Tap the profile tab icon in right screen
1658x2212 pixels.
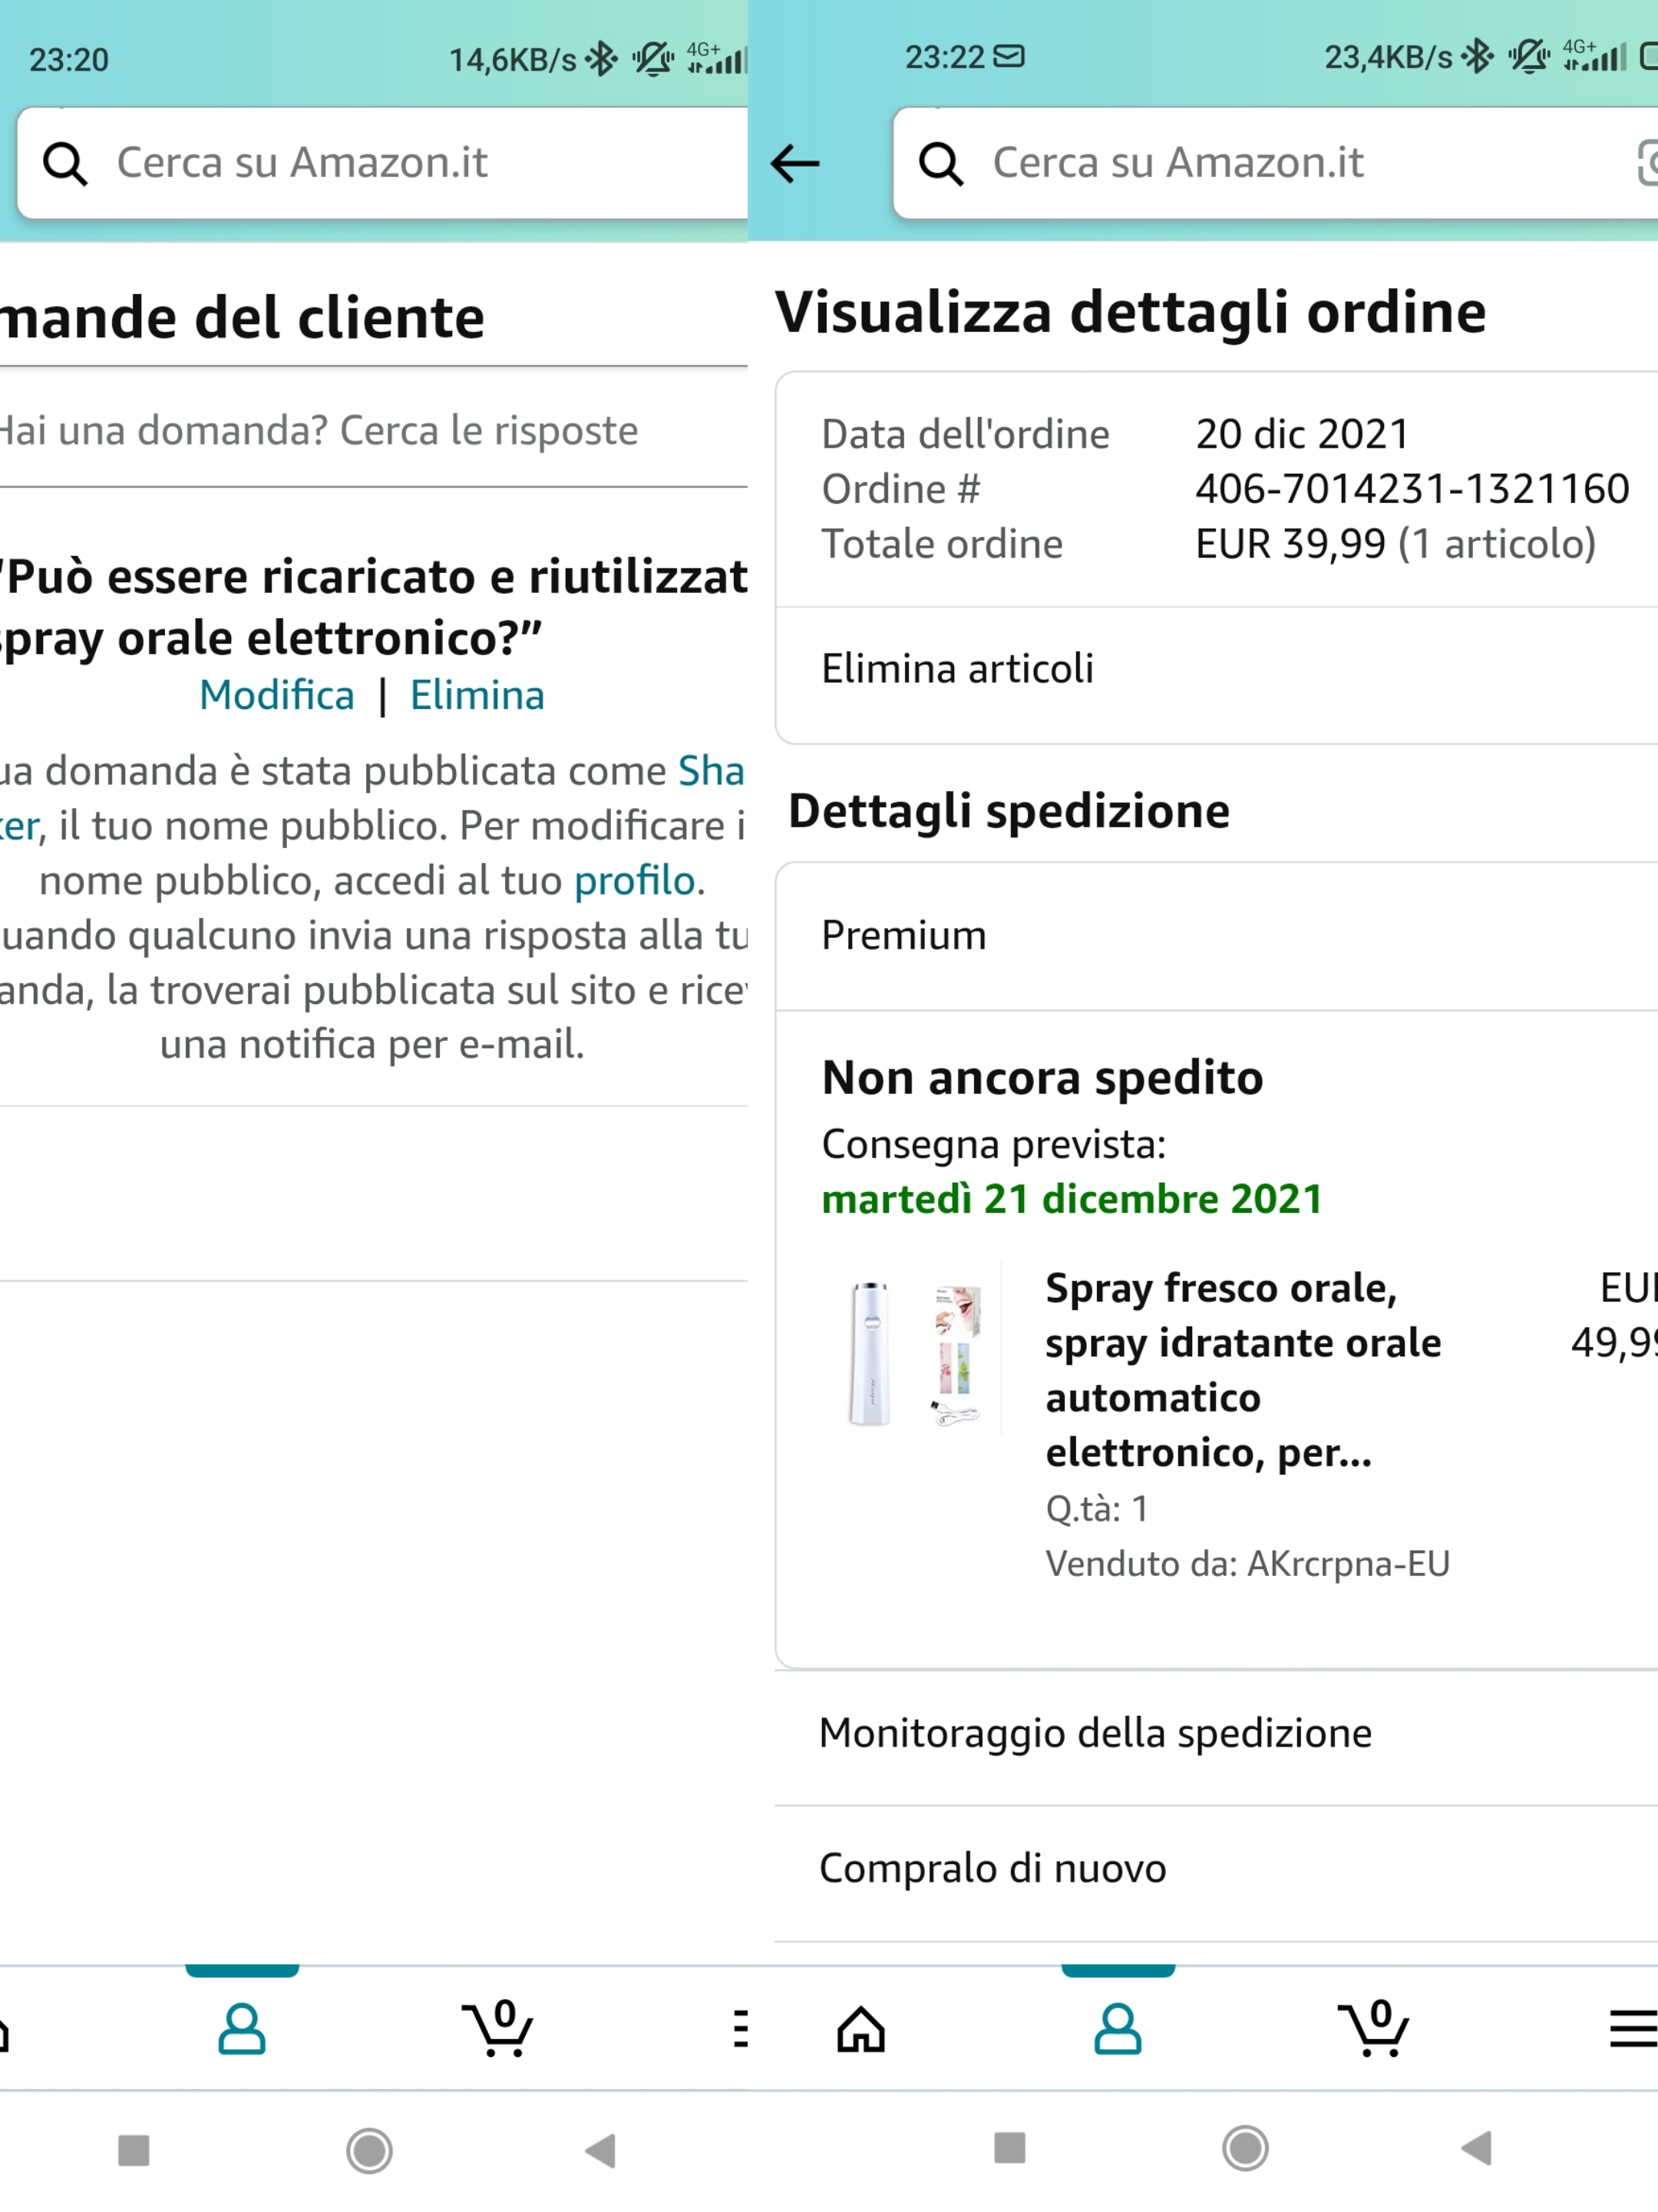click(1118, 2030)
